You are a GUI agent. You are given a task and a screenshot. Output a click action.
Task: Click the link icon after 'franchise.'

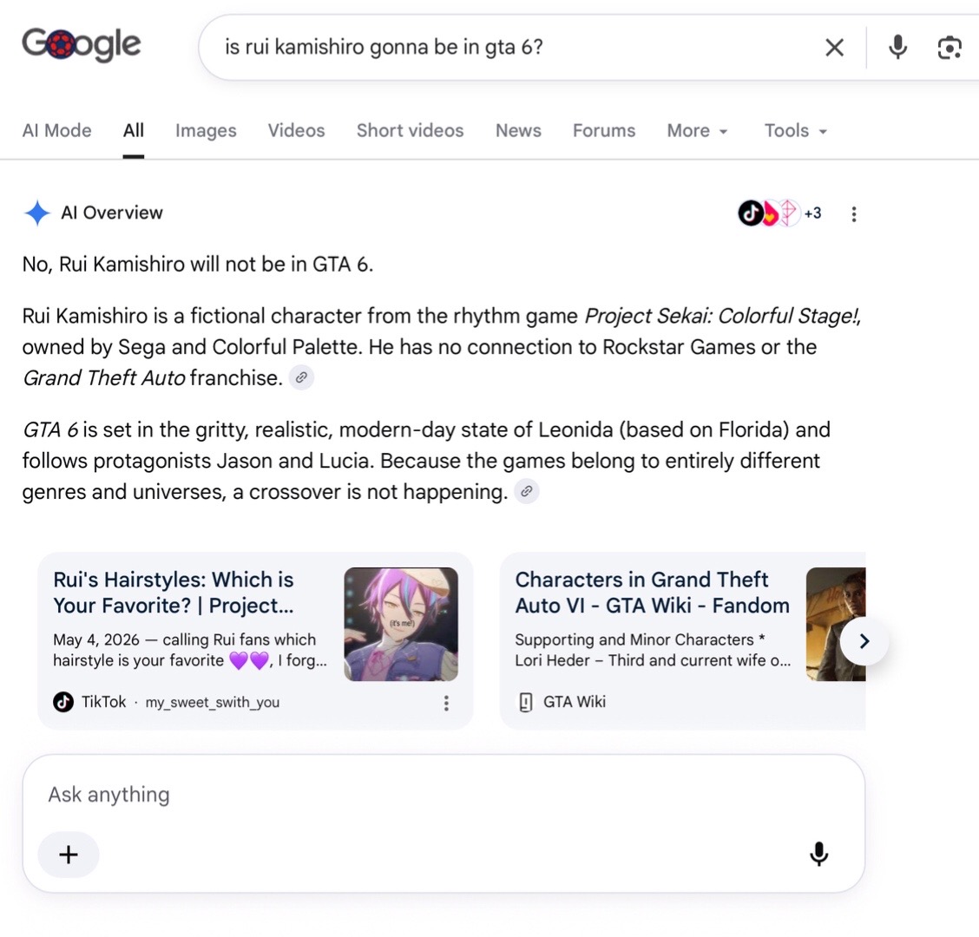301,377
